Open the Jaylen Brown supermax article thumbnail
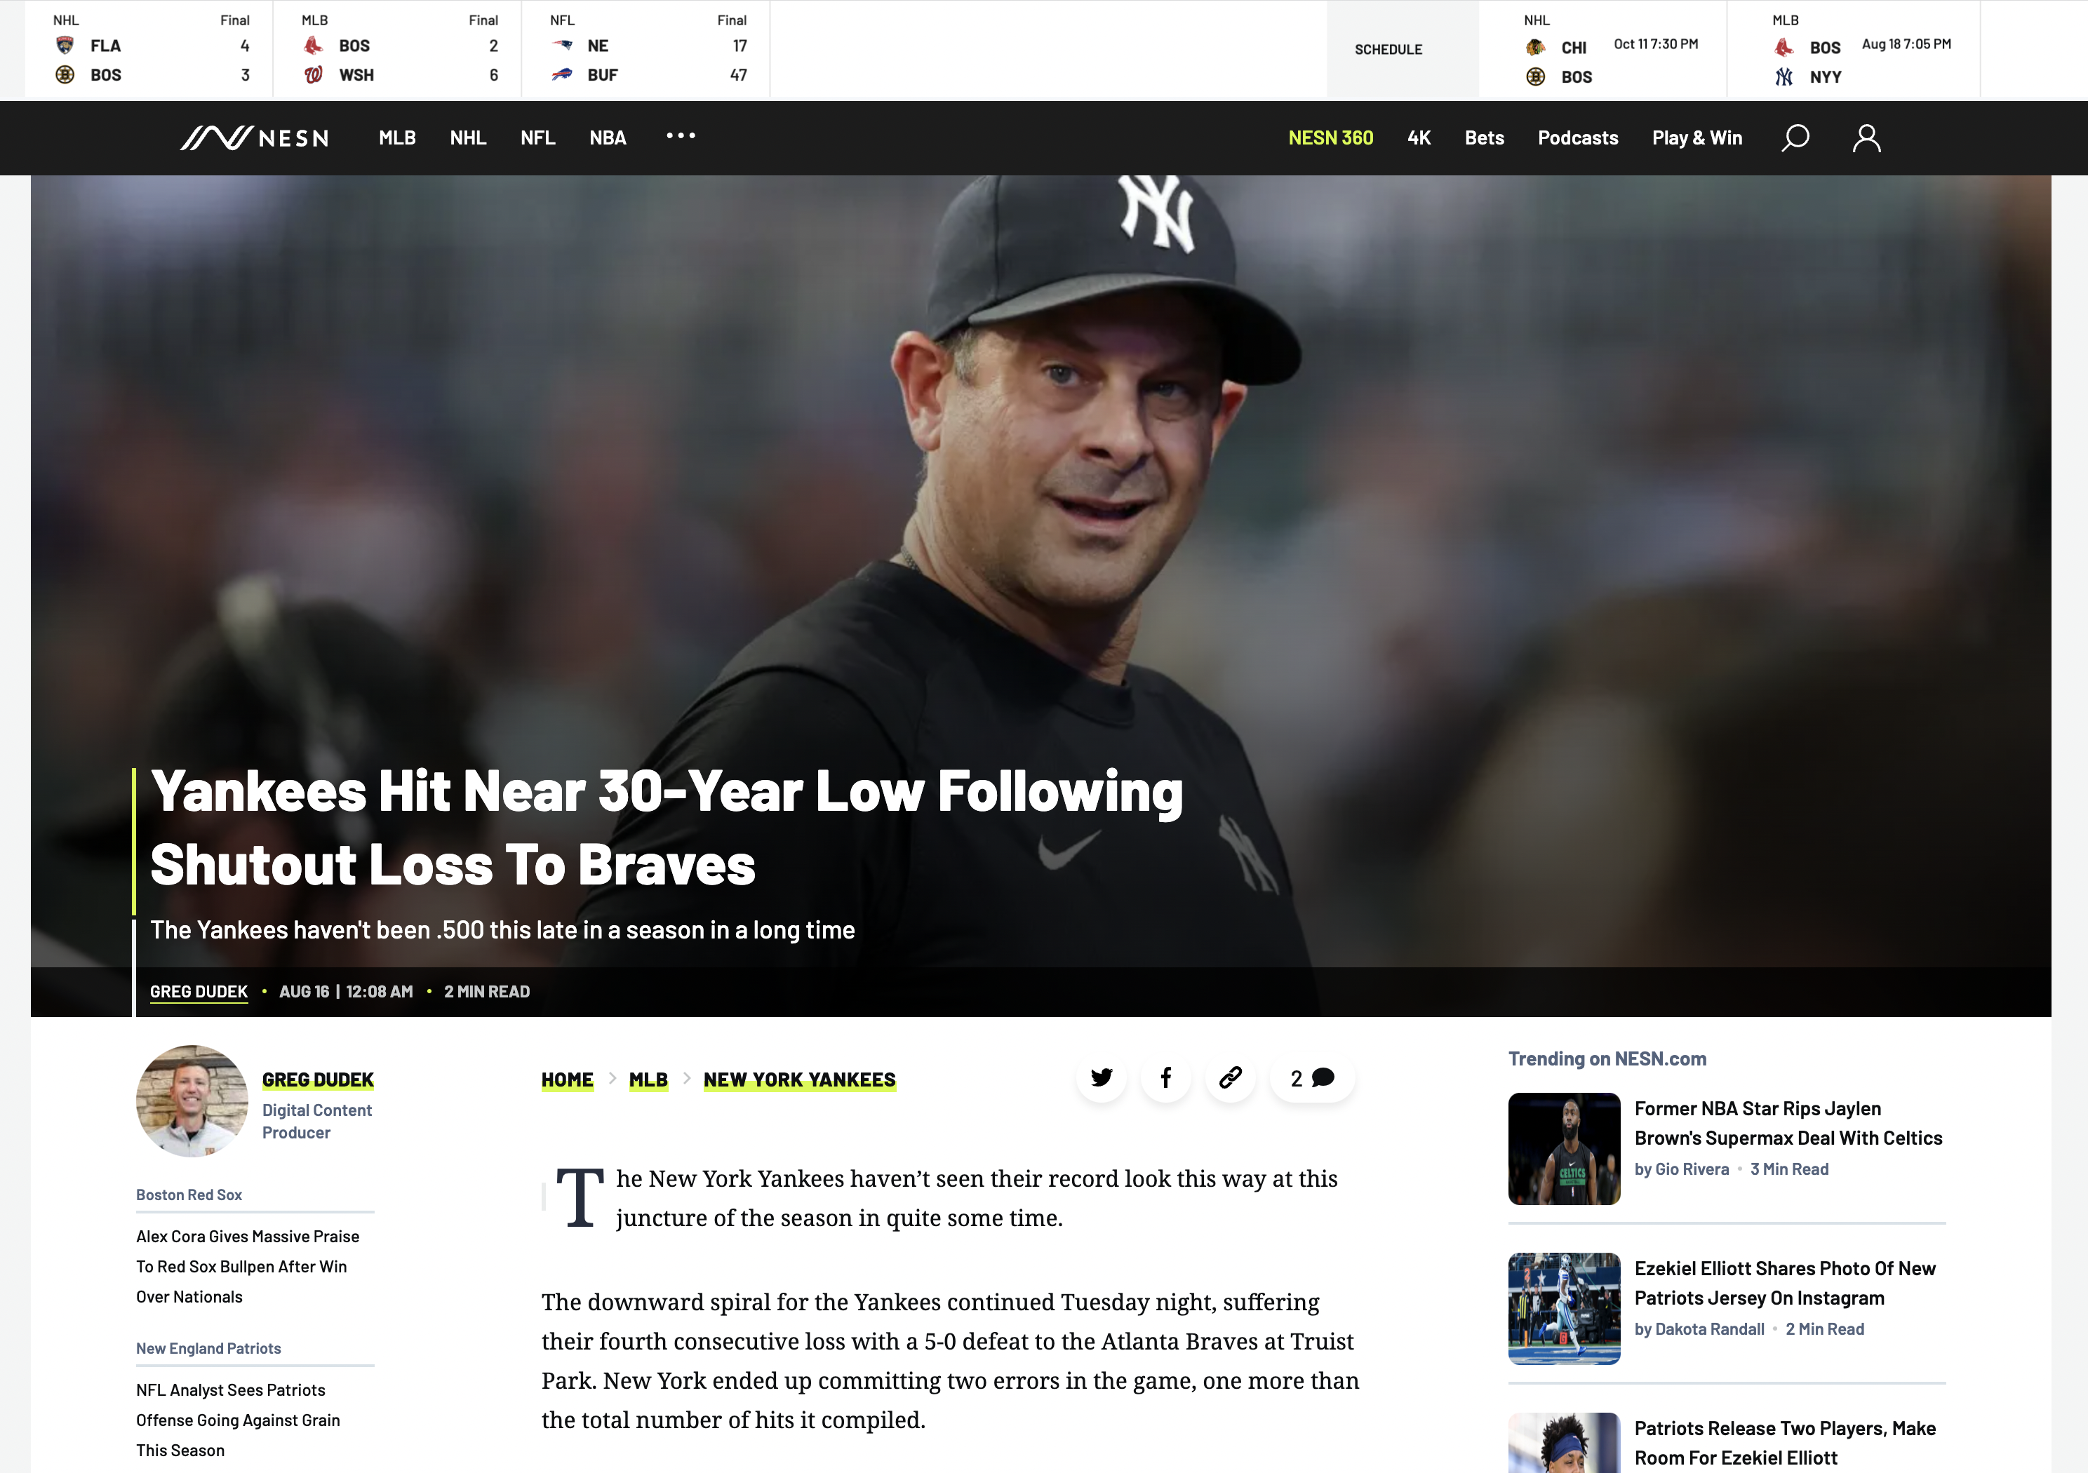This screenshot has height=1473, width=2088. pos(1564,1150)
